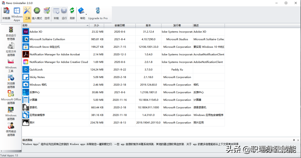Image resolution: width=301 pixels, height=158 pixels.
Task: Open Evidence Remover (使用痕迹清理器)
Action: (x=11, y=129)
